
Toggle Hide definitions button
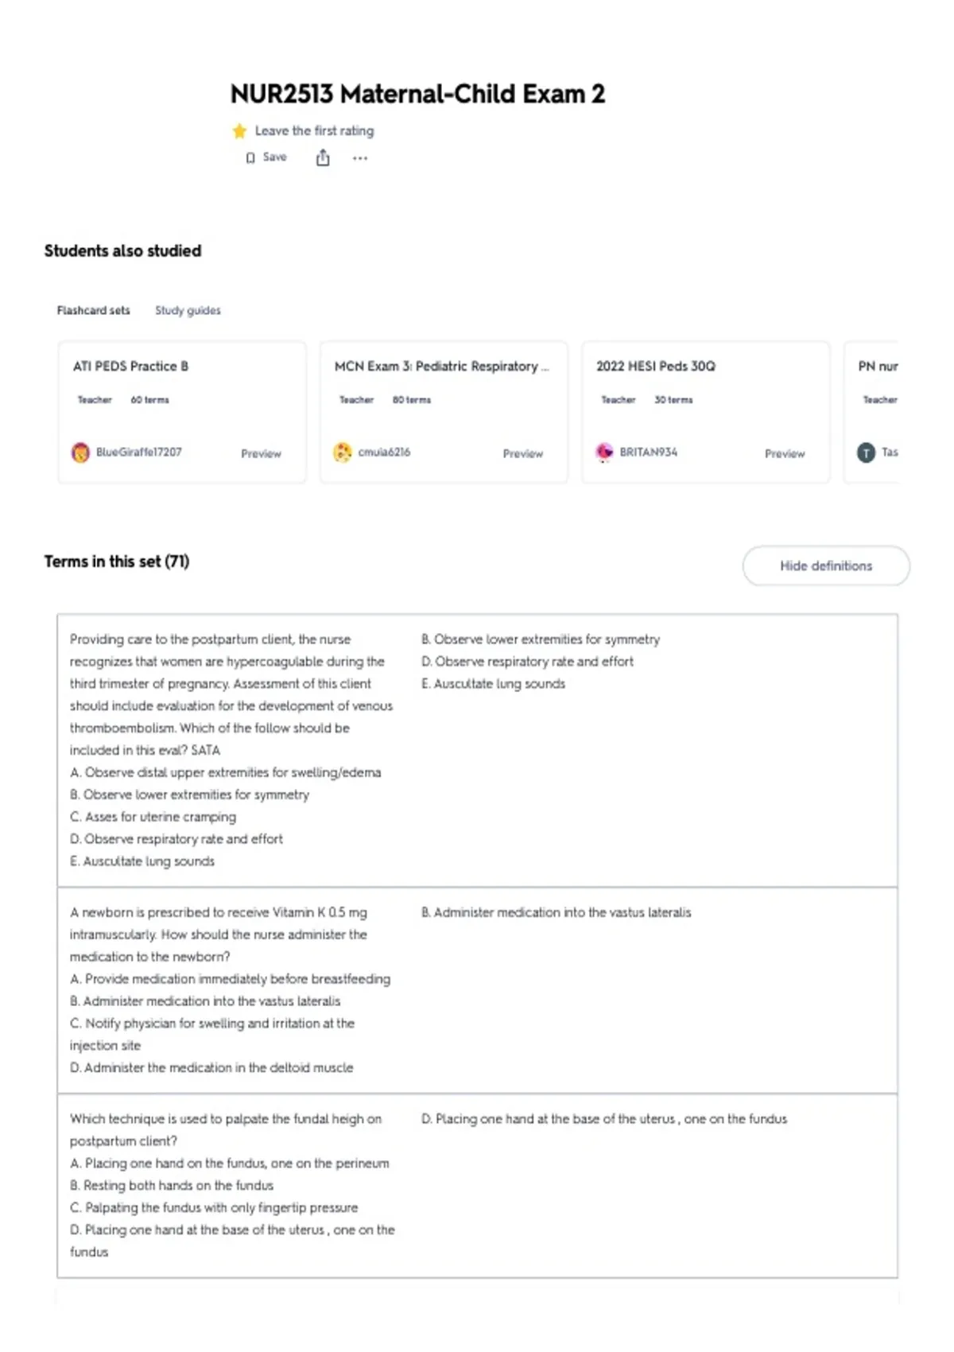[x=826, y=565]
